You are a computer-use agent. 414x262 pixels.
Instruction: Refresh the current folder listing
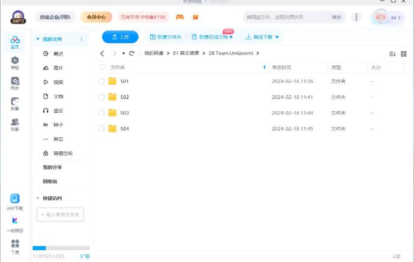point(132,53)
